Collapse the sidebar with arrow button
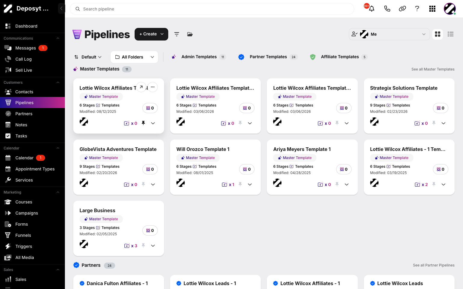The width and height of the screenshot is (463, 289). click(x=61, y=8)
